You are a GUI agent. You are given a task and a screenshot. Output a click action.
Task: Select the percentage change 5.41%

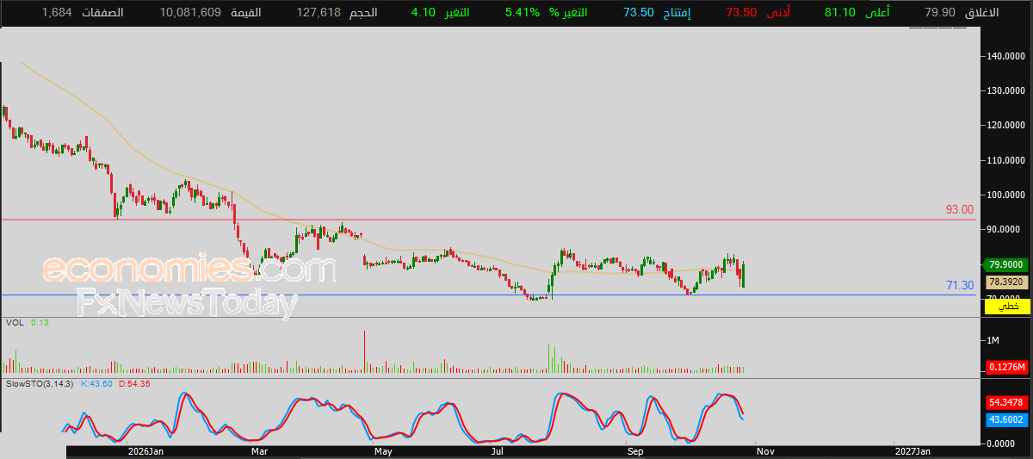pos(523,13)
